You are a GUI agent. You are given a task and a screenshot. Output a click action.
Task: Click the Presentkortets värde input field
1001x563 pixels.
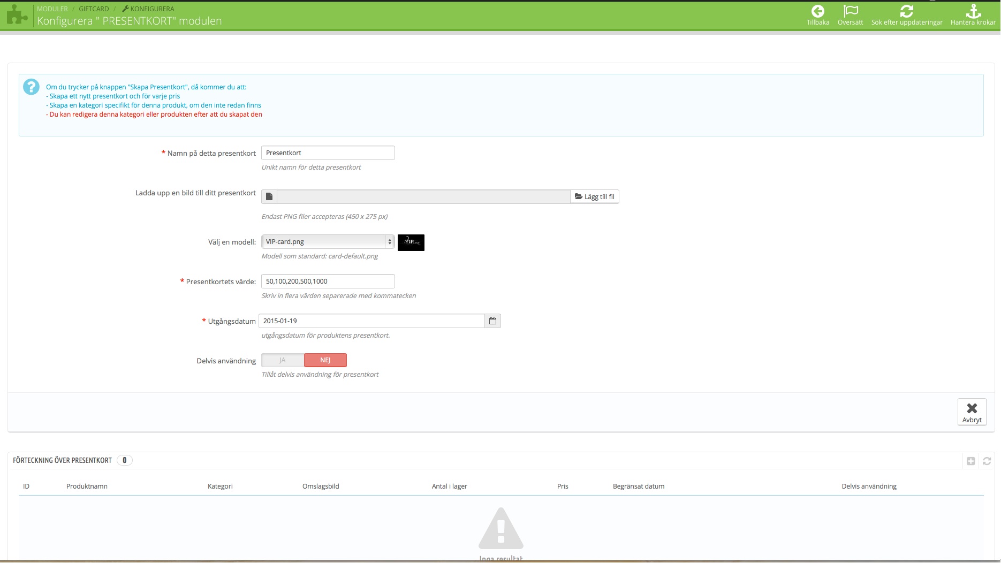[328, 281]
